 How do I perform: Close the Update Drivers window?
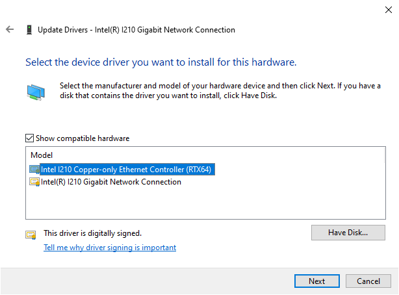(x=382, y=8)
